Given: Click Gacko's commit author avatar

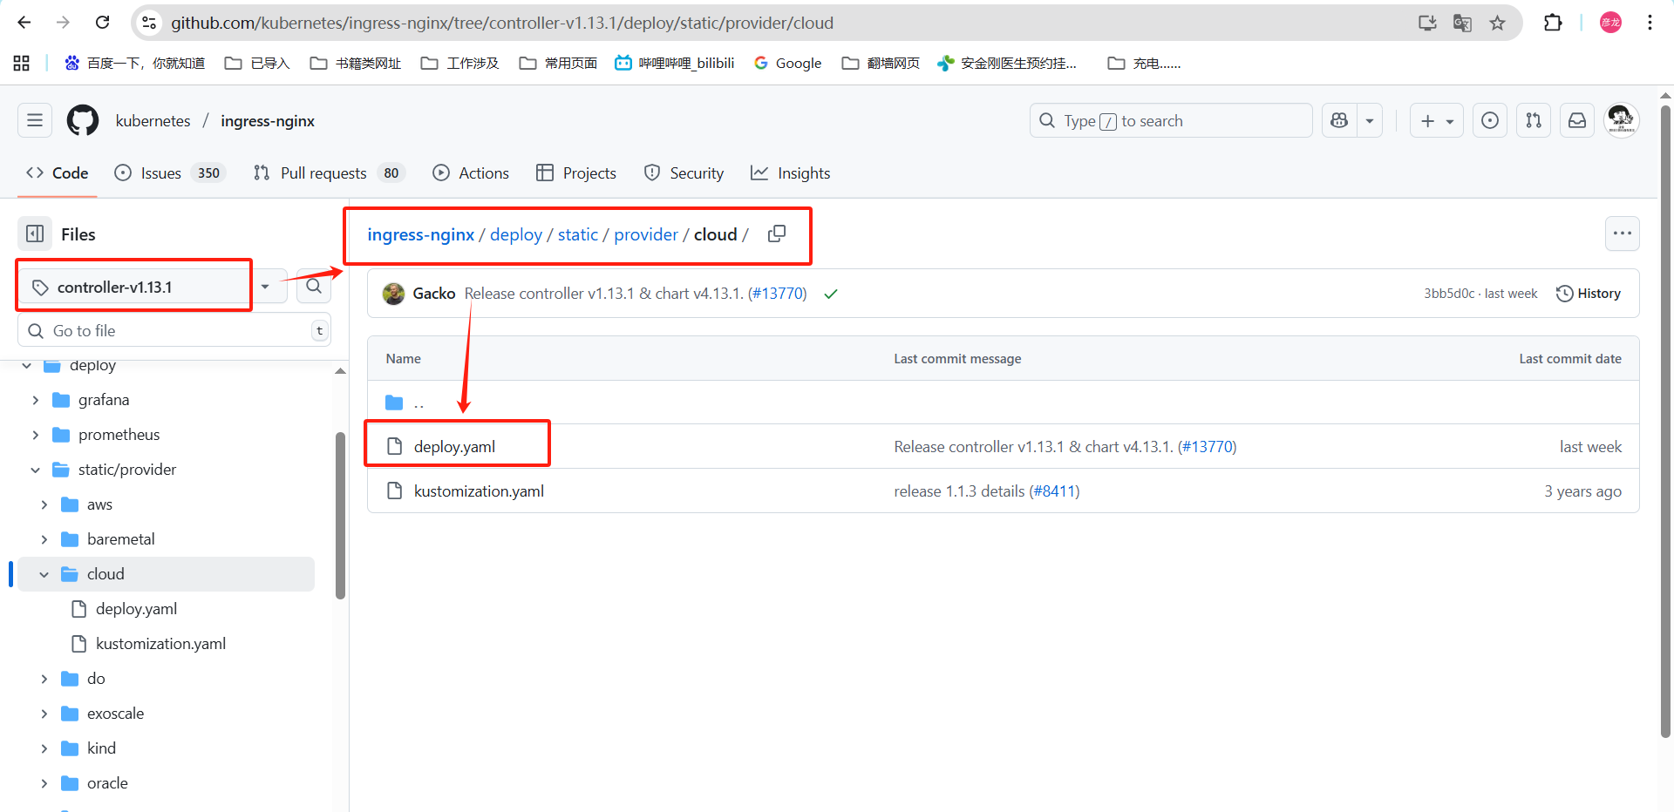Looking at the screenshot, I should click(x=393, y=294).
